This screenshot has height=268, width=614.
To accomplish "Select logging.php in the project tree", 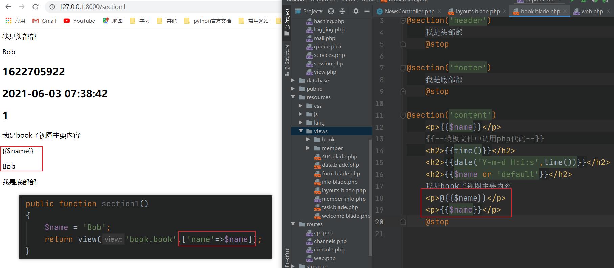I will (x=325, y=29).
